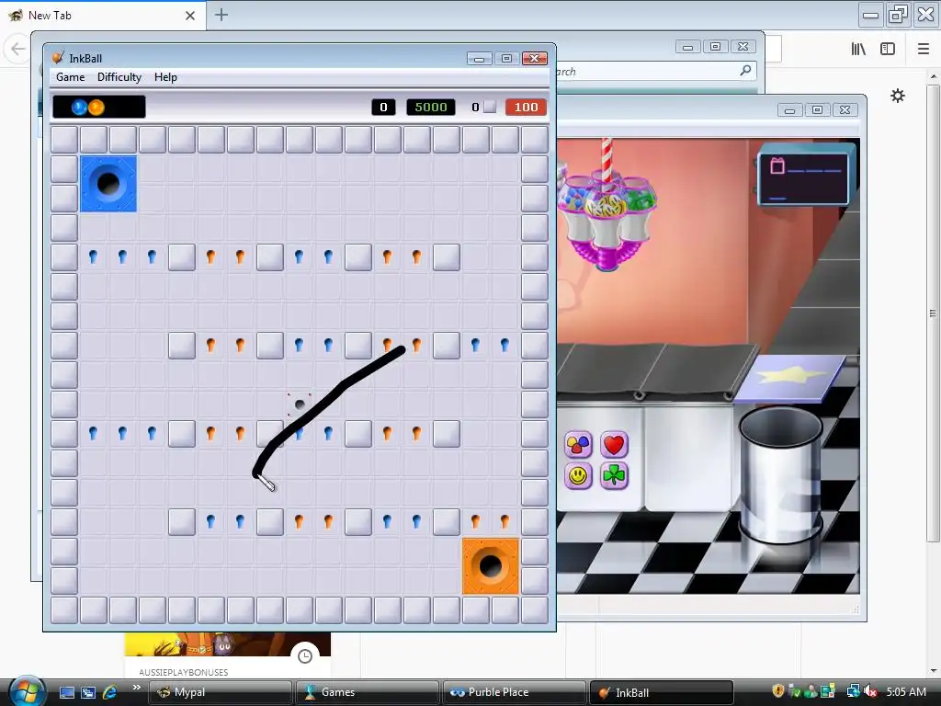Open the Difficulty menu in InkBall
Screen dimensions: 941x706
[x=119, y=77]
